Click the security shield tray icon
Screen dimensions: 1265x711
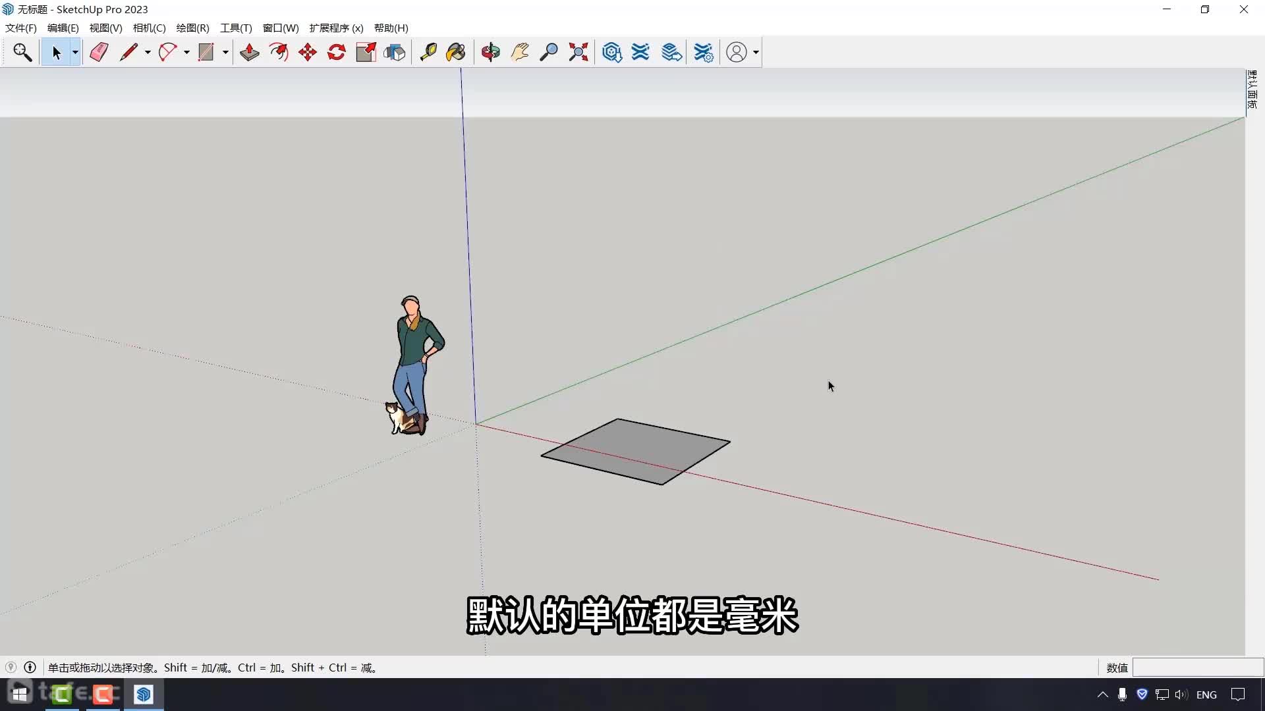[x=1142, y=695]
